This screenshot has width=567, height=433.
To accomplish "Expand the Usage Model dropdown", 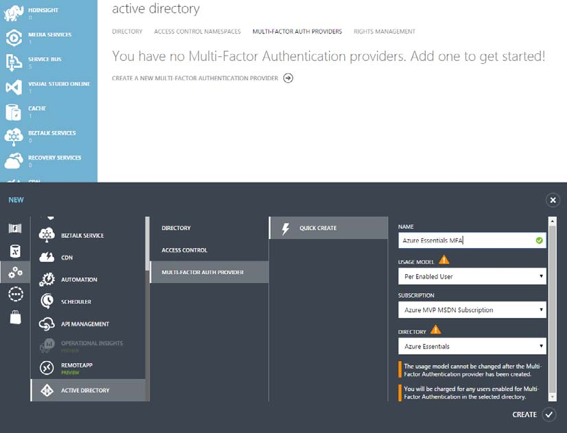I will click(x=472, y=276).
